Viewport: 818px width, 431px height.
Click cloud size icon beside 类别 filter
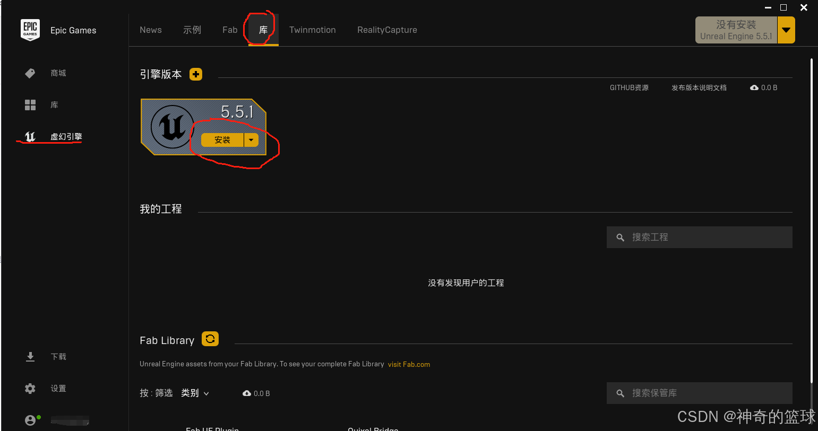tap(247, 393)
